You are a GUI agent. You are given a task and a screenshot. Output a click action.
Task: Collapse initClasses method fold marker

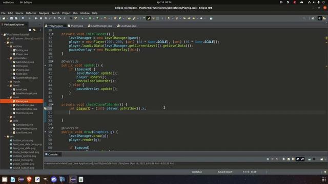point(53,34)
